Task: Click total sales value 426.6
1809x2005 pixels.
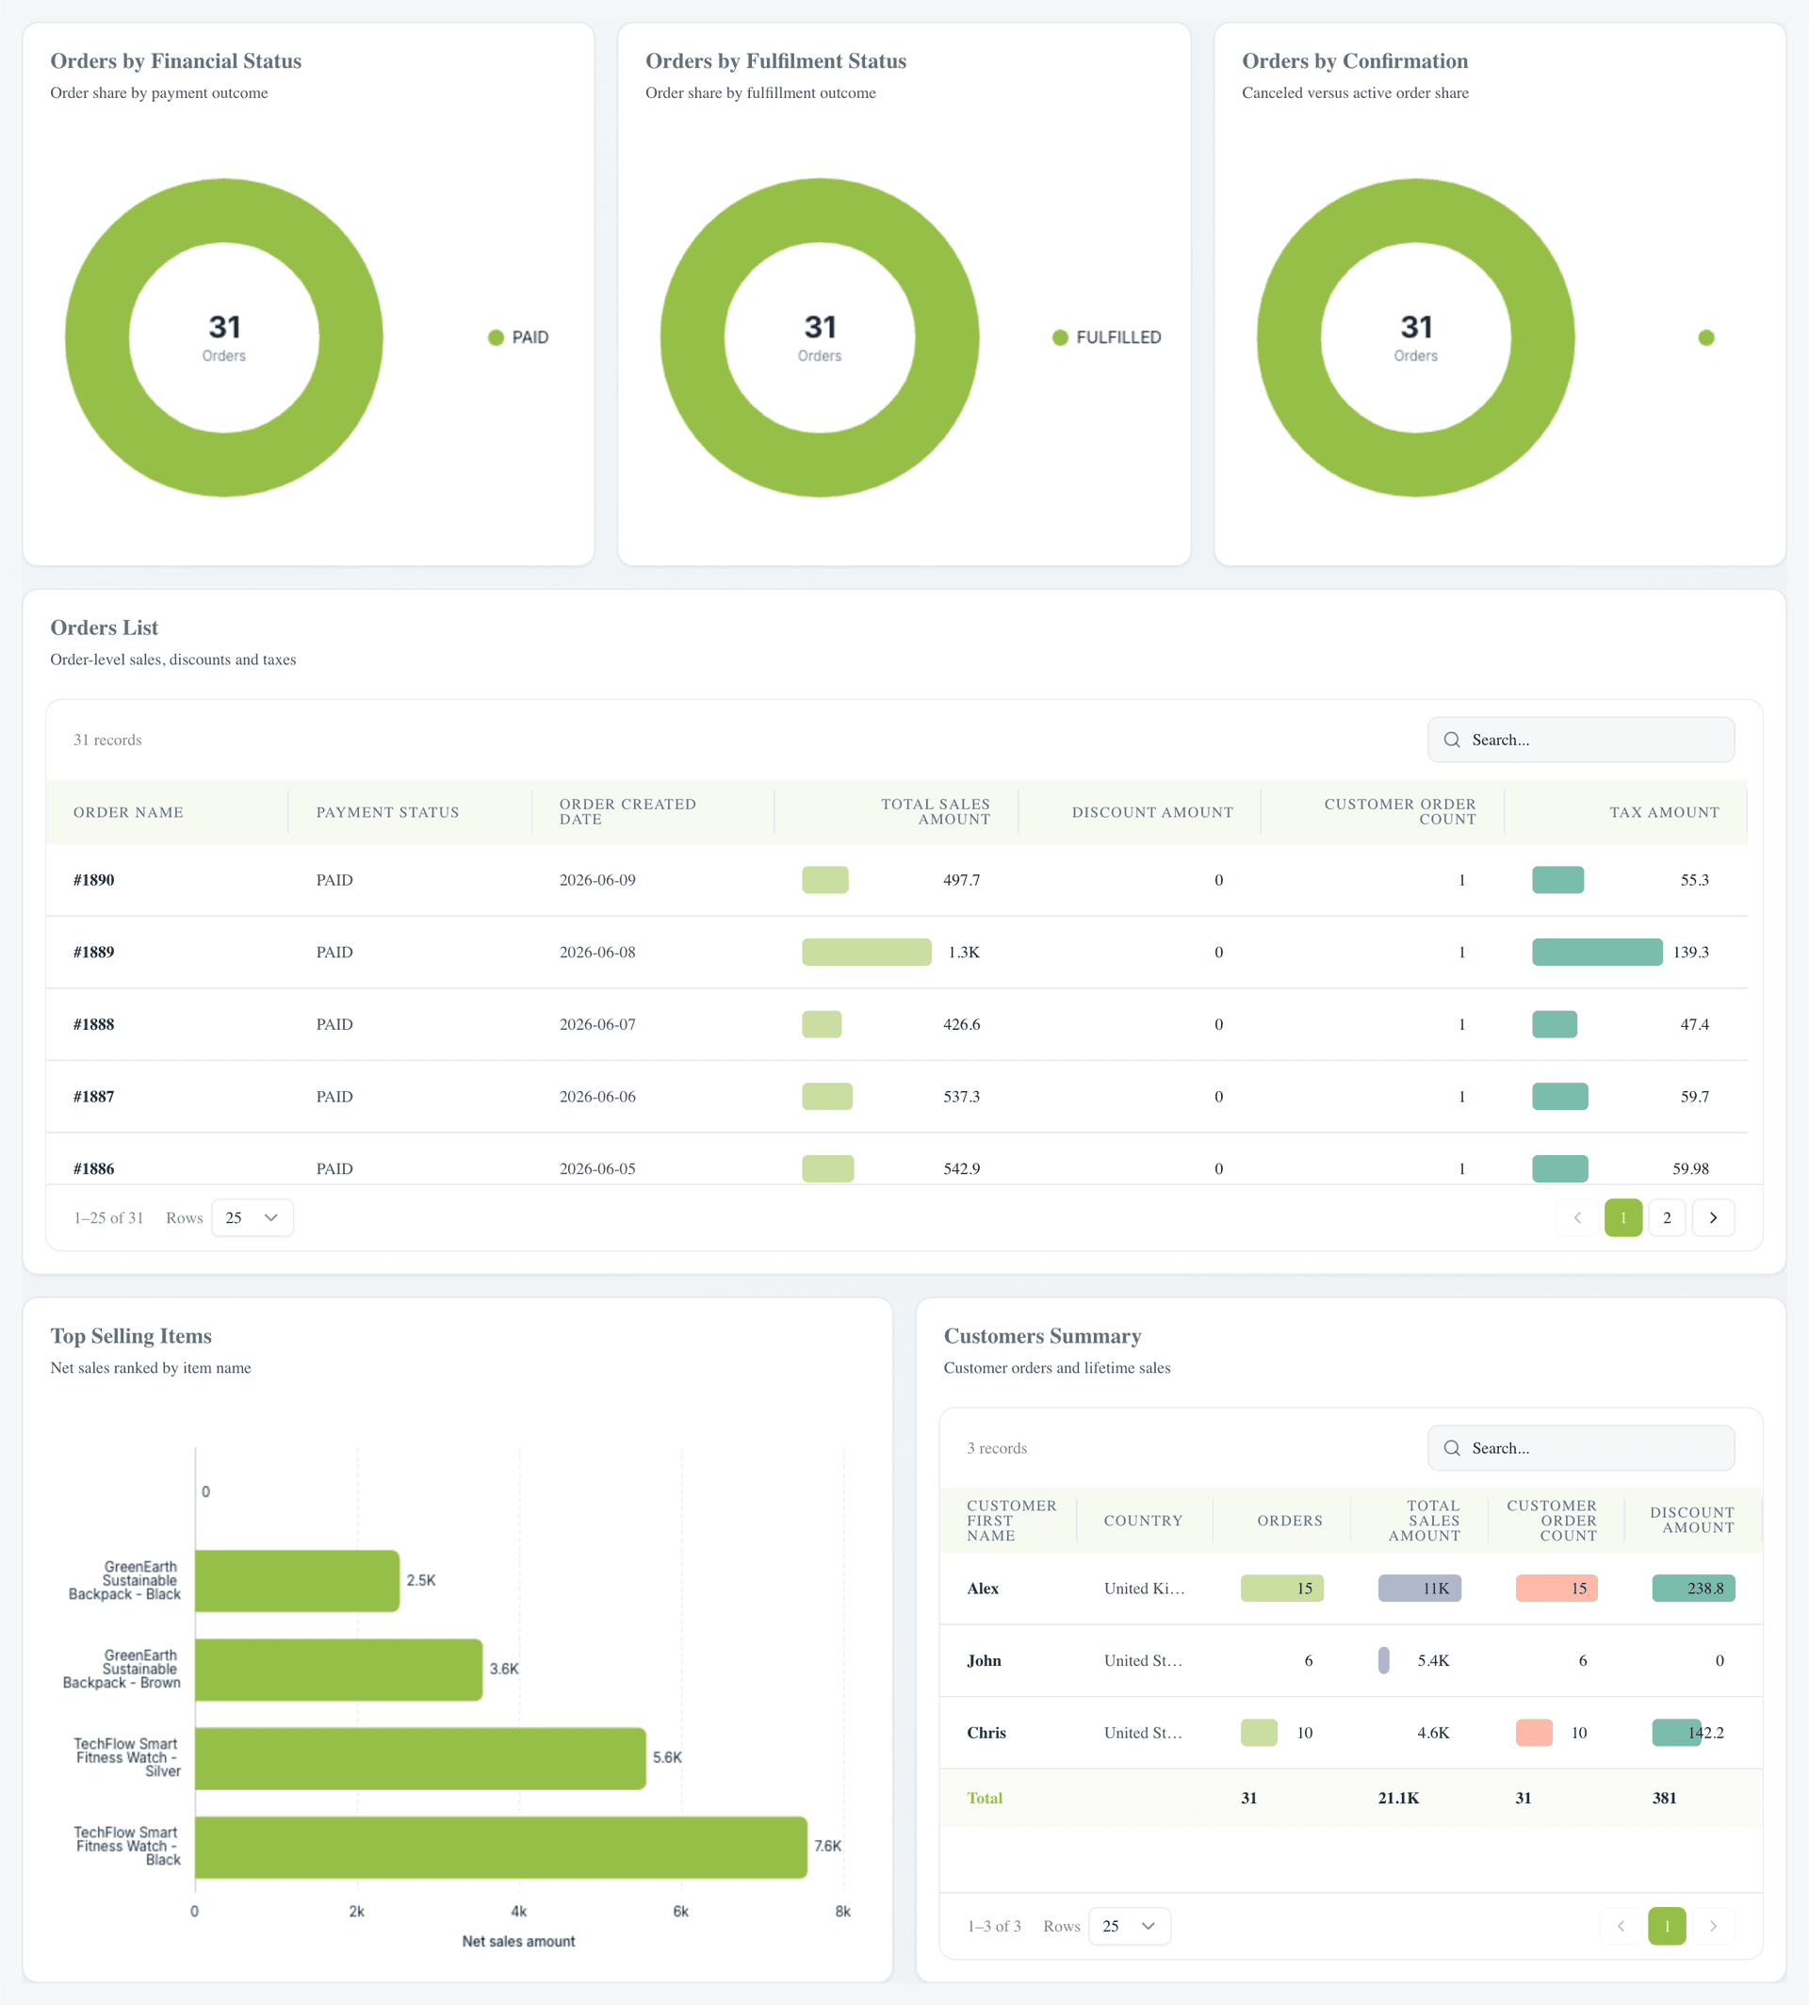Action: (961, 1025)
